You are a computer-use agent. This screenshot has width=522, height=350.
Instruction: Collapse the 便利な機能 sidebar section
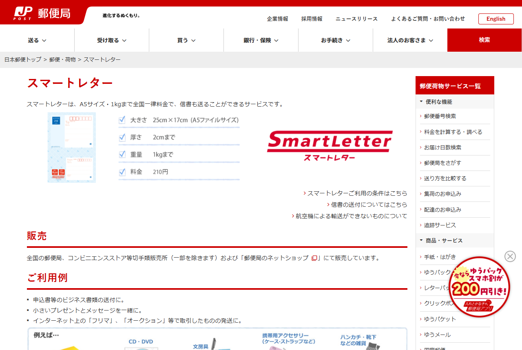455,102
